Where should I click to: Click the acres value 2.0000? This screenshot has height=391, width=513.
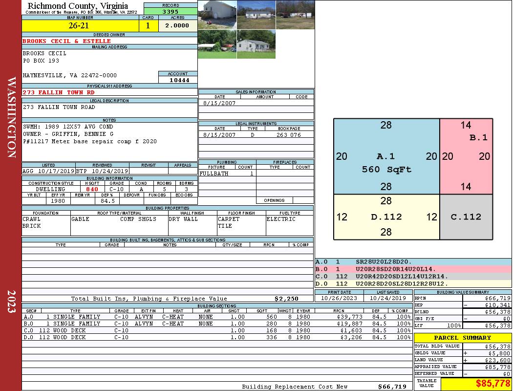(178, 25)
